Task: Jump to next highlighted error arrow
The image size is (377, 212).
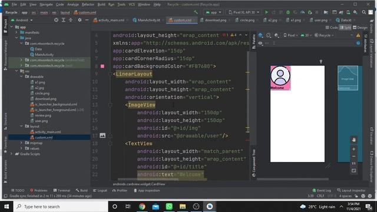Action: (x=246, y=35)
